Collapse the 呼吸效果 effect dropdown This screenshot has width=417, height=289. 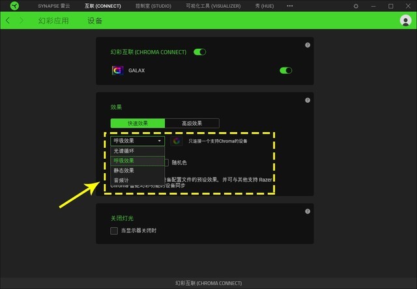(137, 141)
